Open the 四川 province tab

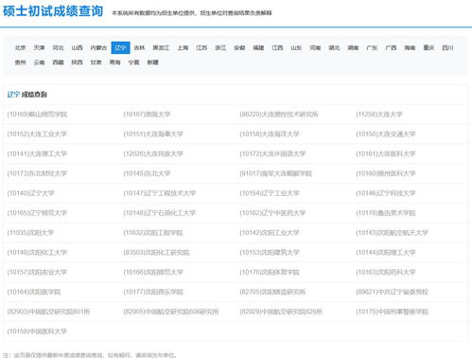[447, 47]
